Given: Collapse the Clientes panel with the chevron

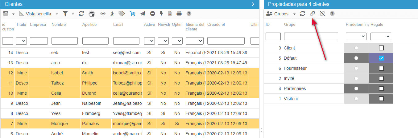Looking at the screenshot, I should tap(253, 4).
